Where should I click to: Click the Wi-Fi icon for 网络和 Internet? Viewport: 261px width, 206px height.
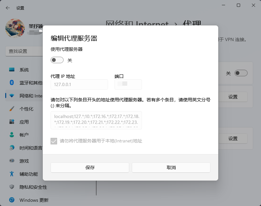coord(12,96)
